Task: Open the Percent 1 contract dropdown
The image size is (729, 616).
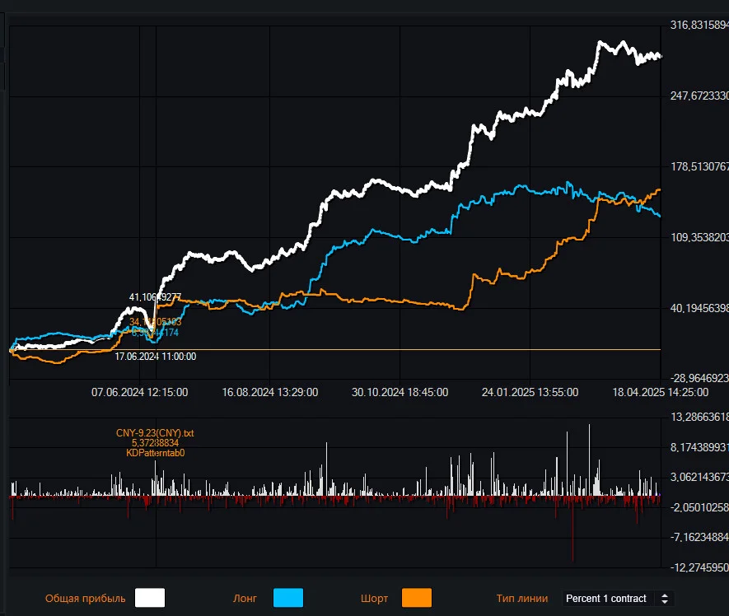Action: point(618,599)
